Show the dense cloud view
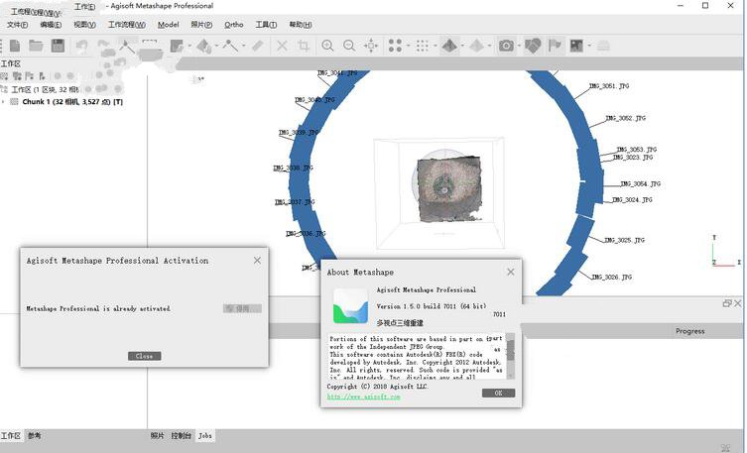This screenshot has width=747, height=453. point(422,46)
